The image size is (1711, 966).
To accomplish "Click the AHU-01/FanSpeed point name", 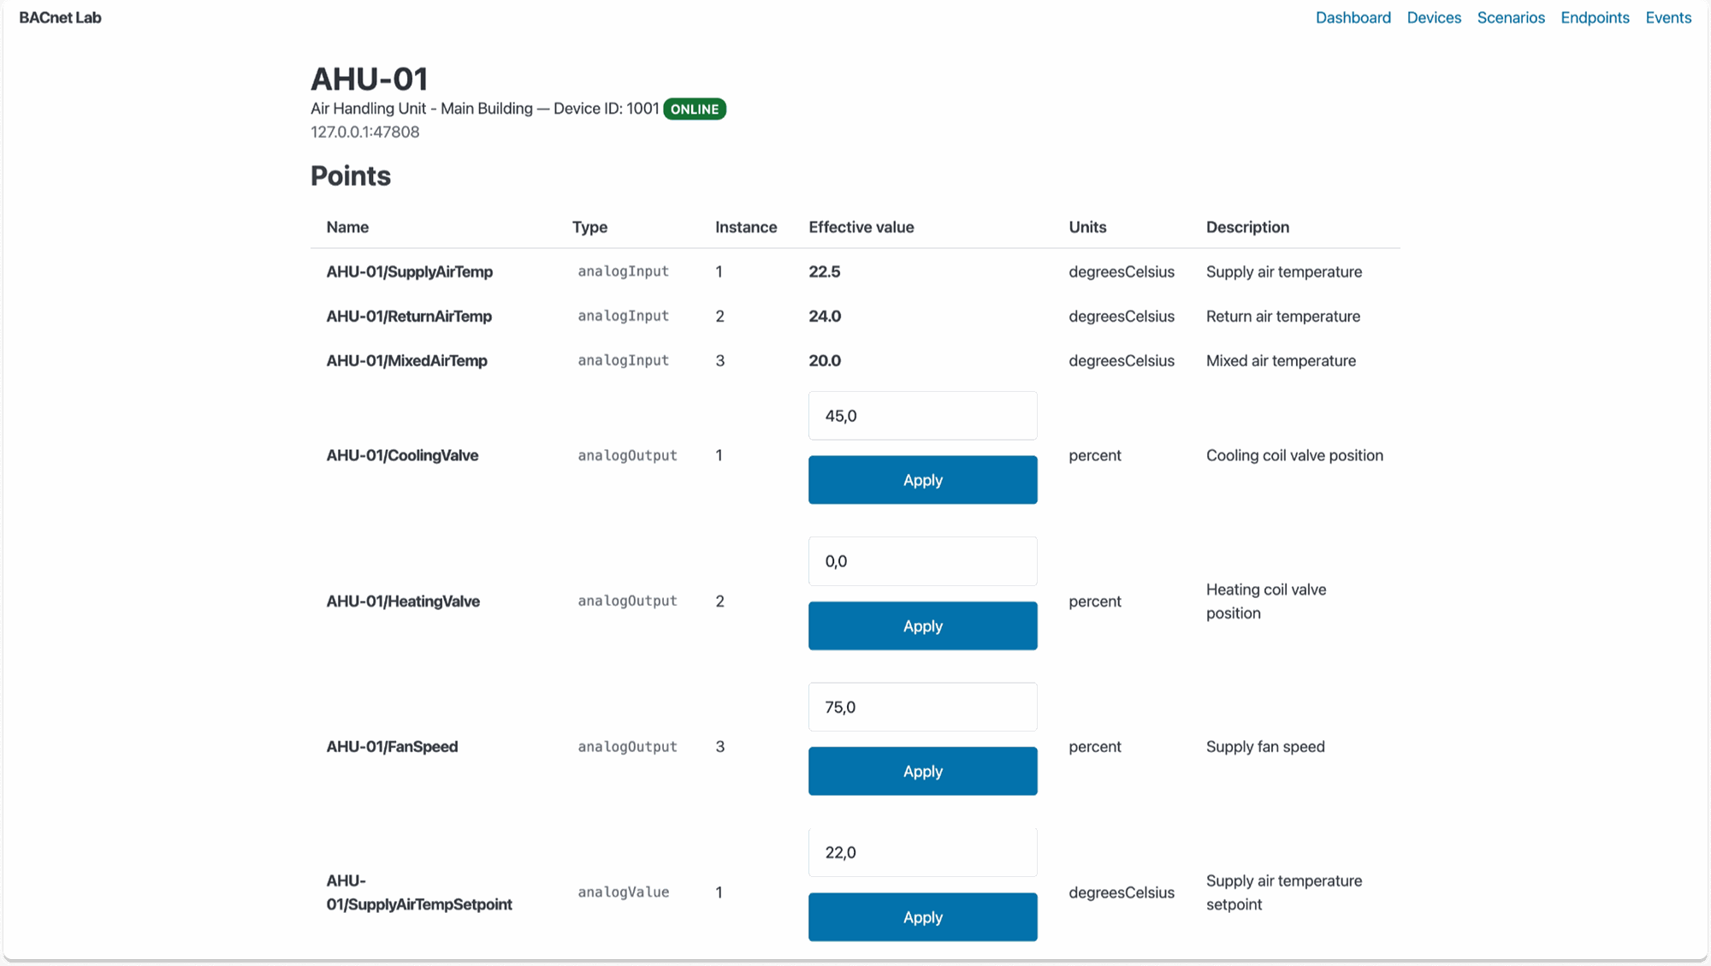I will [x=392, y=747].
